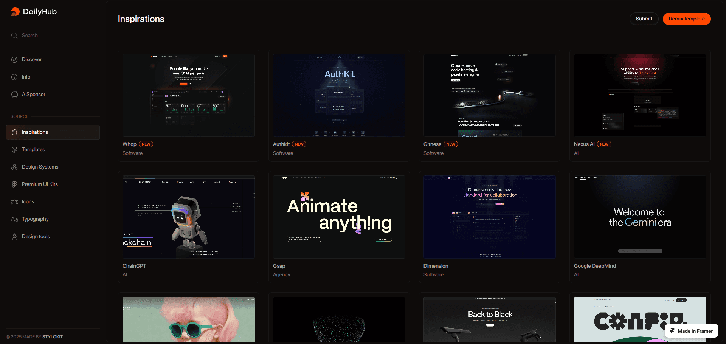Focus the Search input field
This screenshot has width=726, height=344.
[x=53, y=36]
